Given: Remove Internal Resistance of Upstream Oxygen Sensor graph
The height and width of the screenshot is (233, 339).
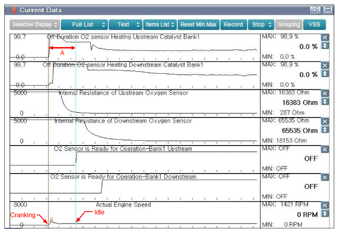Looking at the screenshot, I should tap(325, 93).
